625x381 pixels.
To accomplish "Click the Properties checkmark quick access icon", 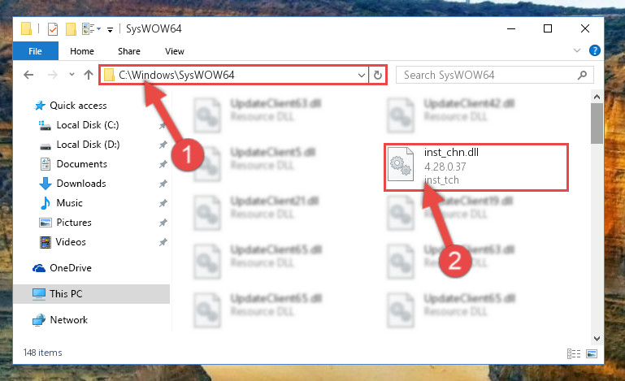I will pos(53,29).
